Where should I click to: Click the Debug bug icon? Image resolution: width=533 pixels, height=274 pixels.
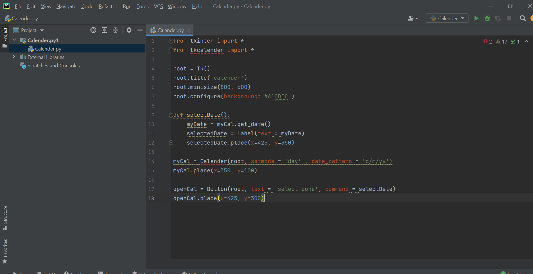coord(487,19)
